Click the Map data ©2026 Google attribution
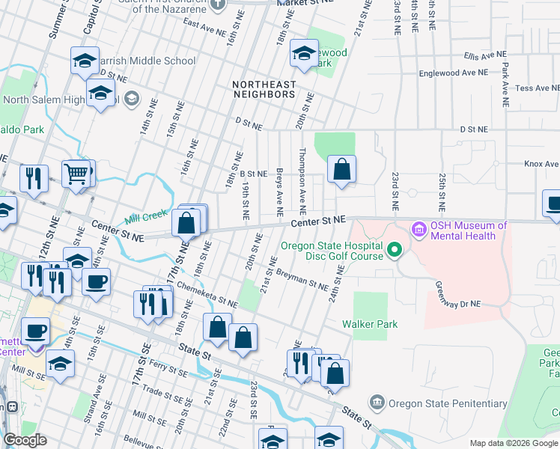560x449 pixels. [x=514, y=444]
